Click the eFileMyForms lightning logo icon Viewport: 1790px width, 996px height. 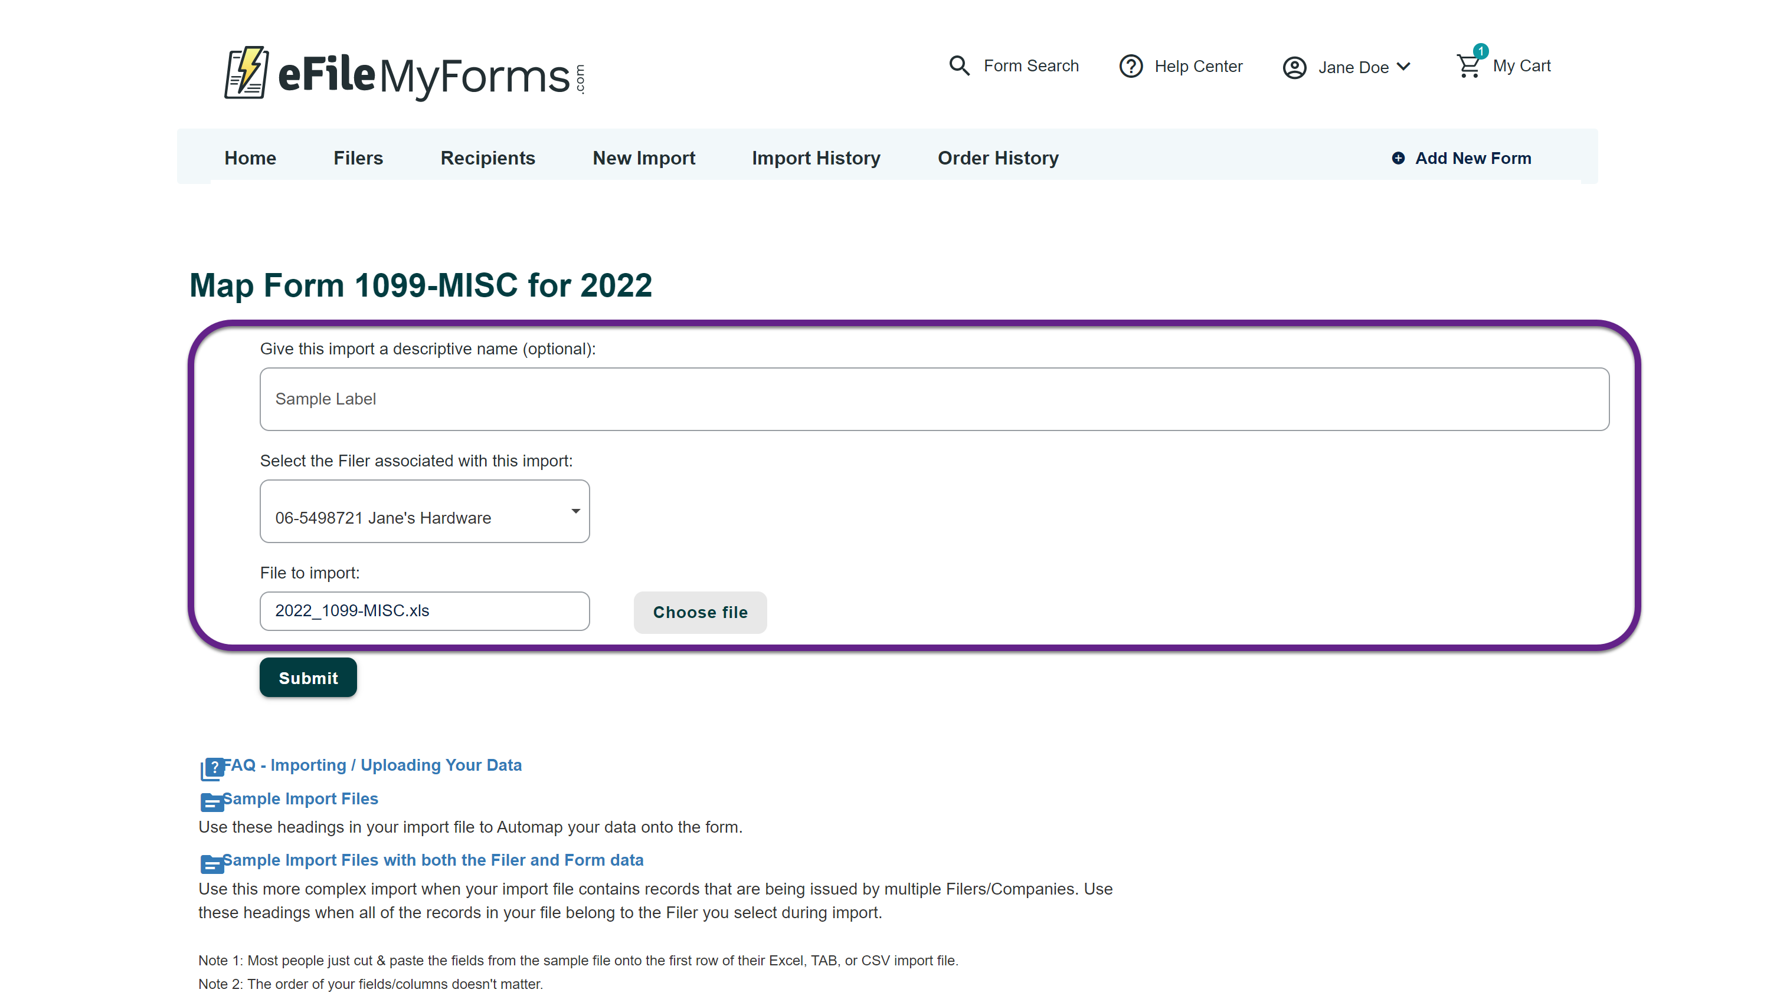(x=246, y=72)
